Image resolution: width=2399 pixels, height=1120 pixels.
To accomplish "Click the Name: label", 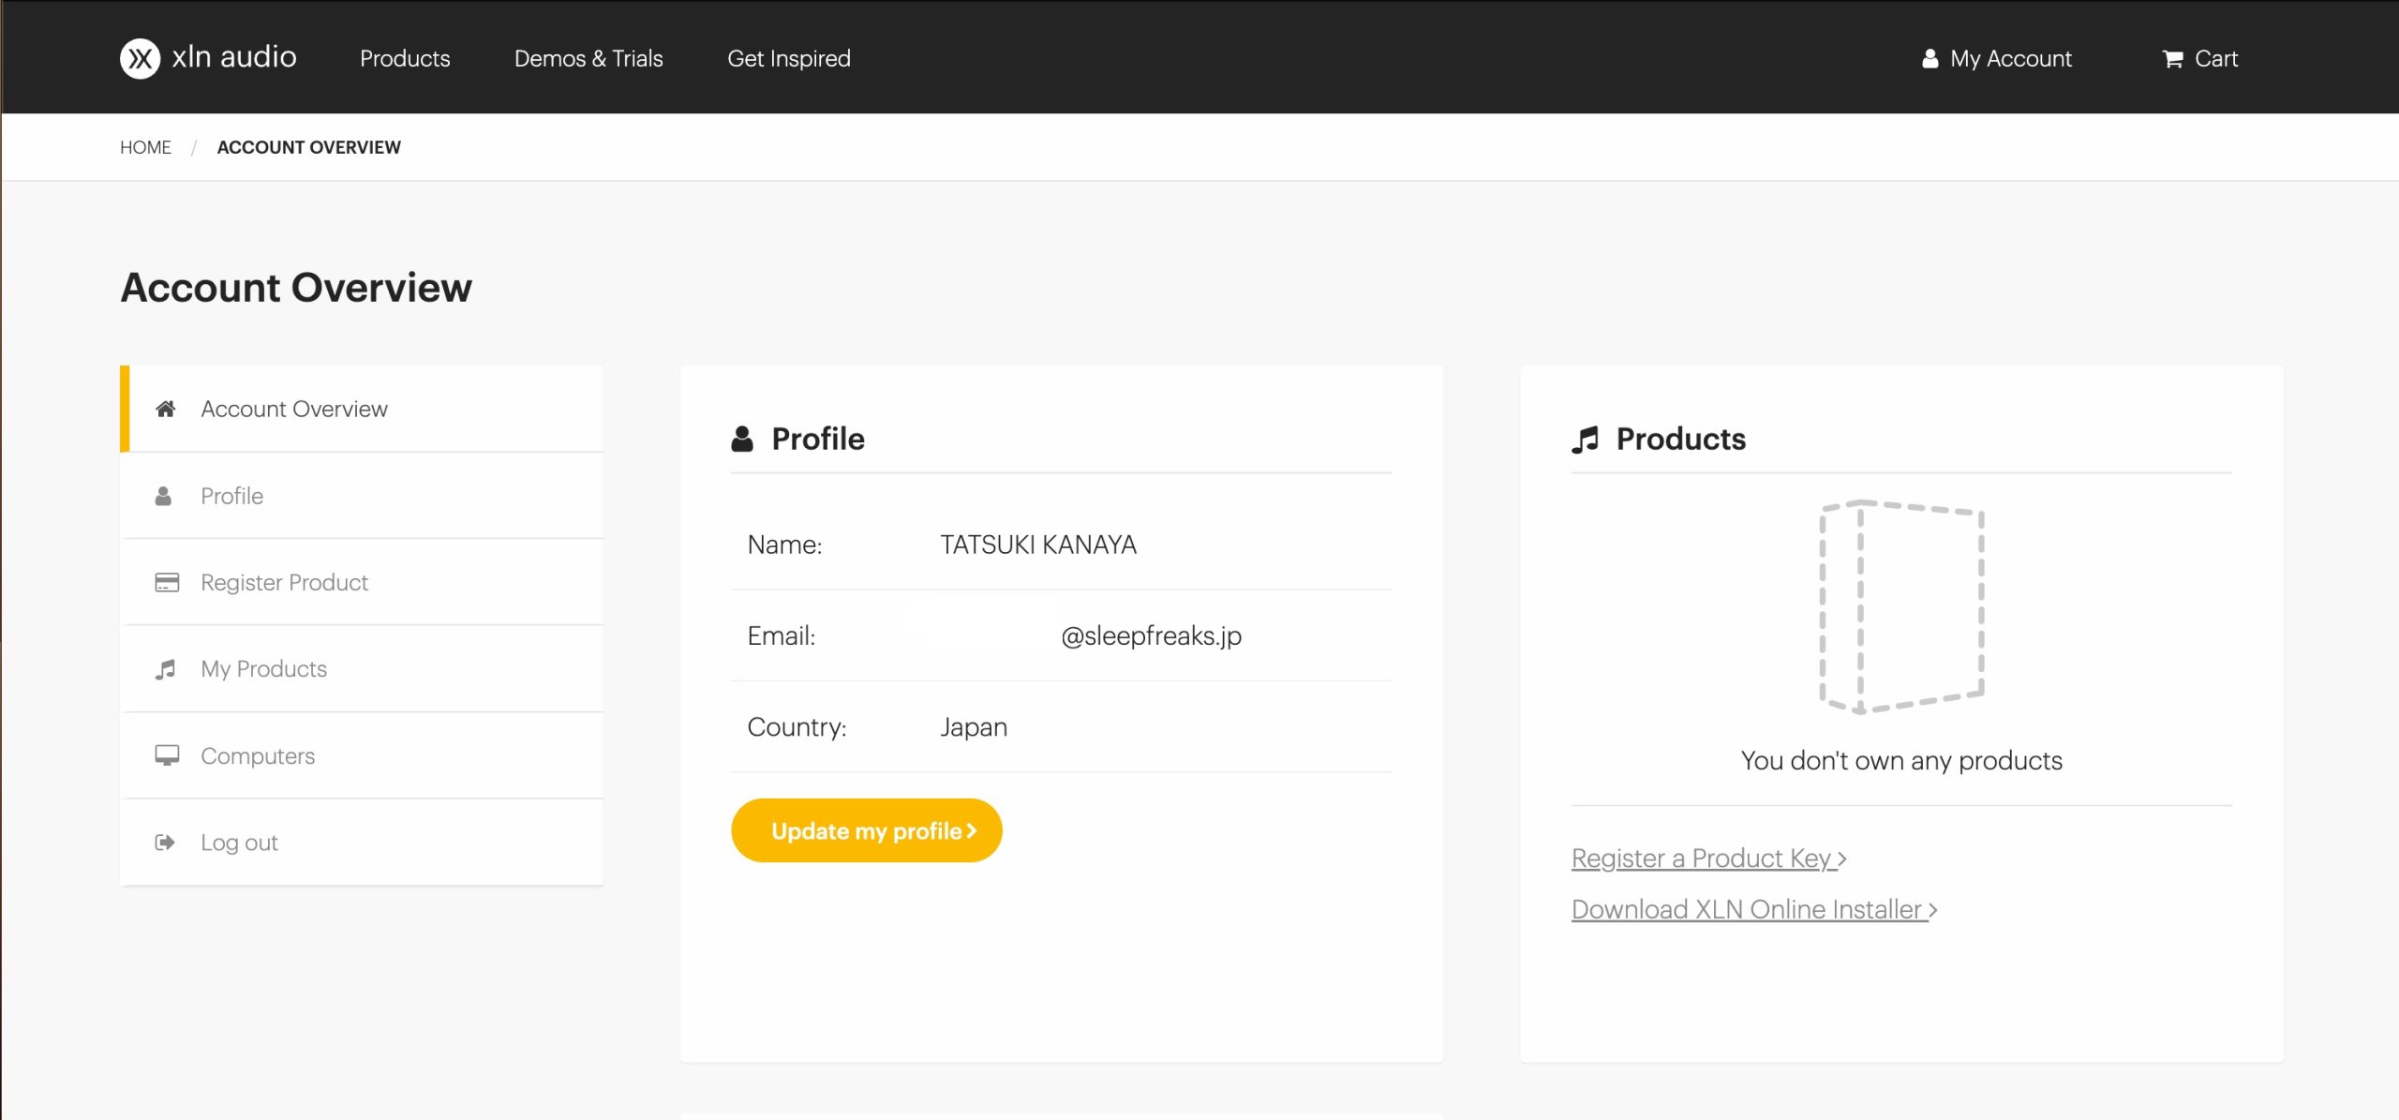I will click(x=784, y=545).
